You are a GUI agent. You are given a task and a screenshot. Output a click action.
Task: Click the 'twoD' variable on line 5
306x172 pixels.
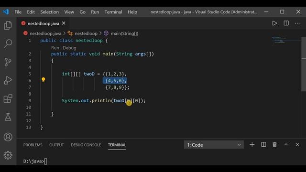click(x=89, y=74)
